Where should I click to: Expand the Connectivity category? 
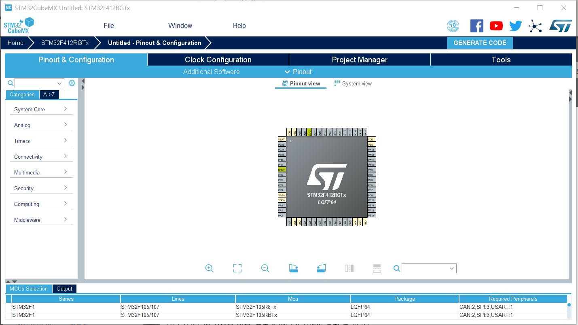[41, 157]
